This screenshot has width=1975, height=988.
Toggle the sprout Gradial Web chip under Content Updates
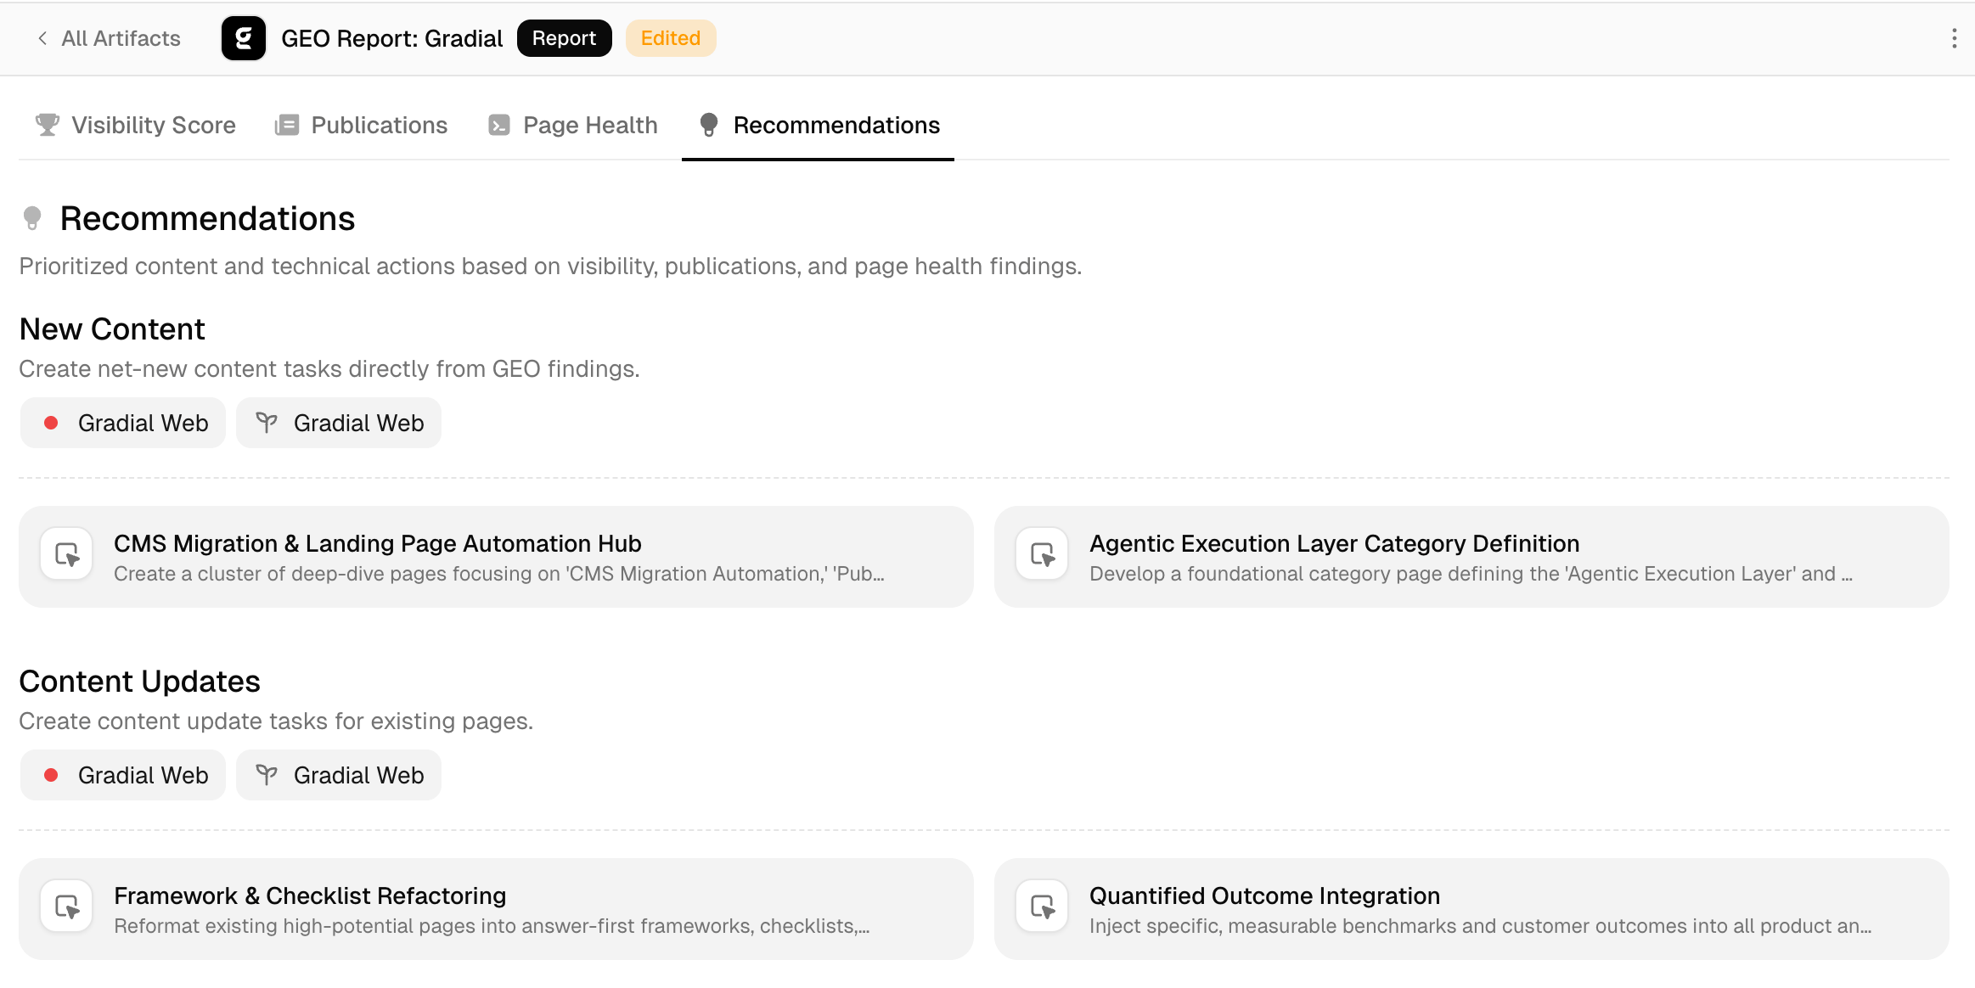338,774
